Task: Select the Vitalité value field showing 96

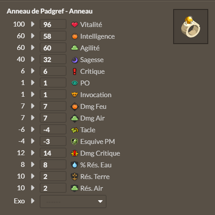Action: (x=53, y=24)
